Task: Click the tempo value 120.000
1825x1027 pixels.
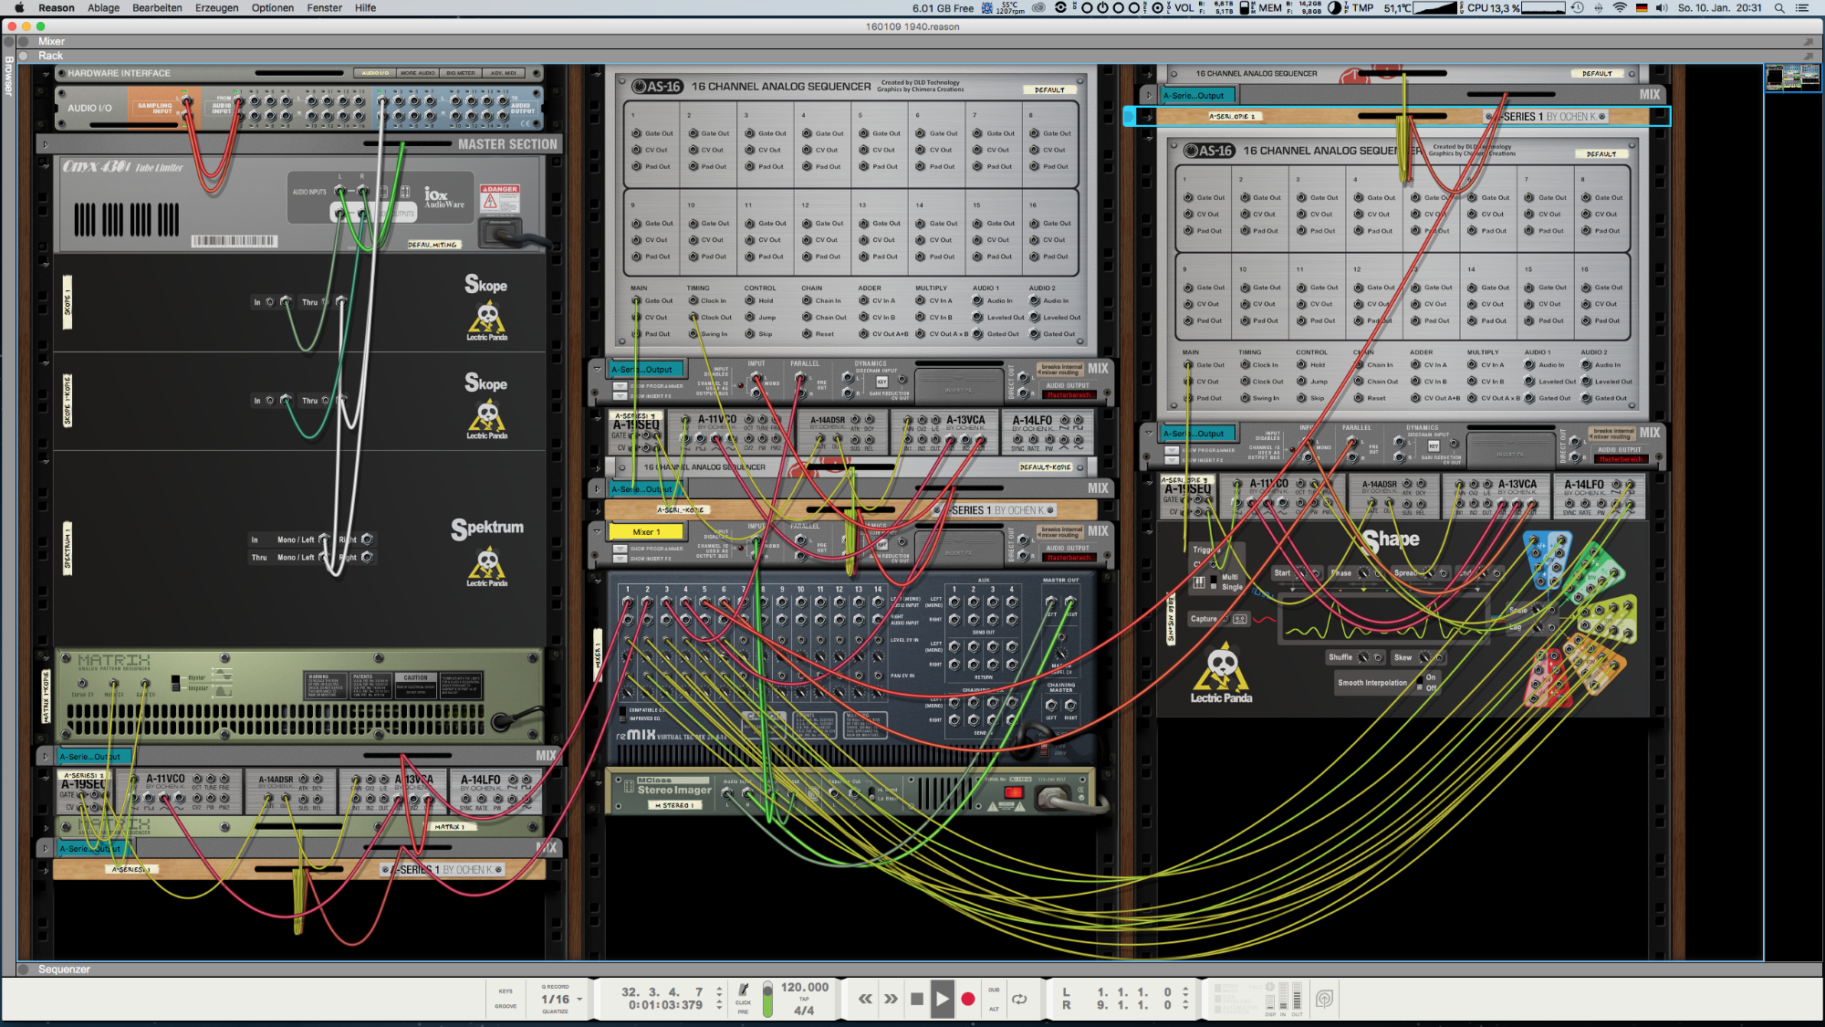Action: point(805,987)
